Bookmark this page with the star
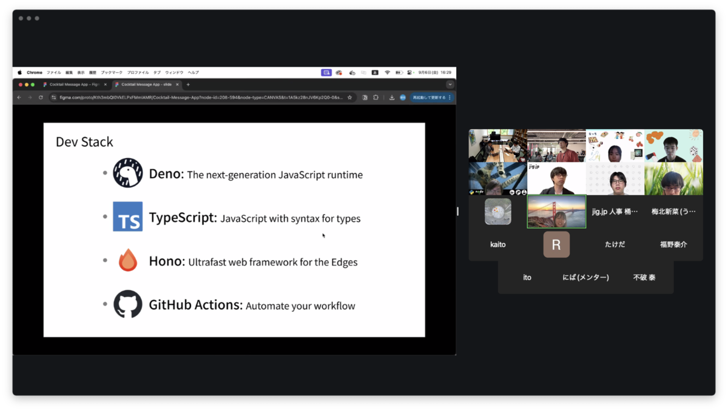728x411 pixels. 349,97
